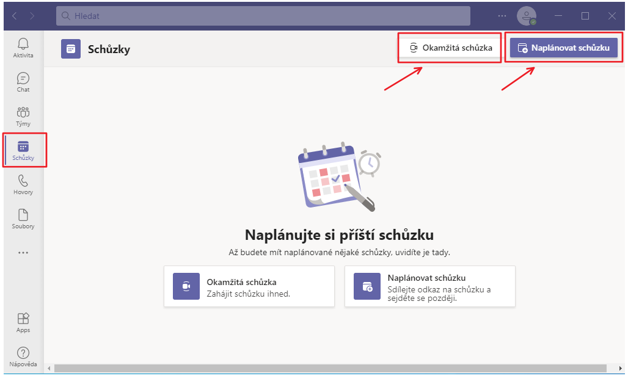The image size is (628, 376).
Task: Go to Týmy in the sidebar
Action: 23,116
